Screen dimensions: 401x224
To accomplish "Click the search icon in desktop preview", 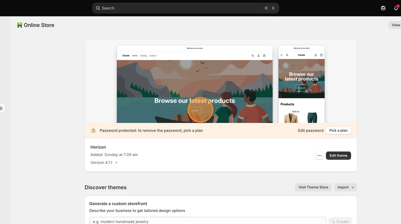I will (x=253, y=55).
